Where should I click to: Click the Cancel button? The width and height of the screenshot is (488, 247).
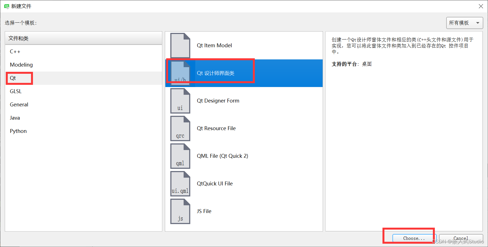pyautogui.click(x=461, y=238)
